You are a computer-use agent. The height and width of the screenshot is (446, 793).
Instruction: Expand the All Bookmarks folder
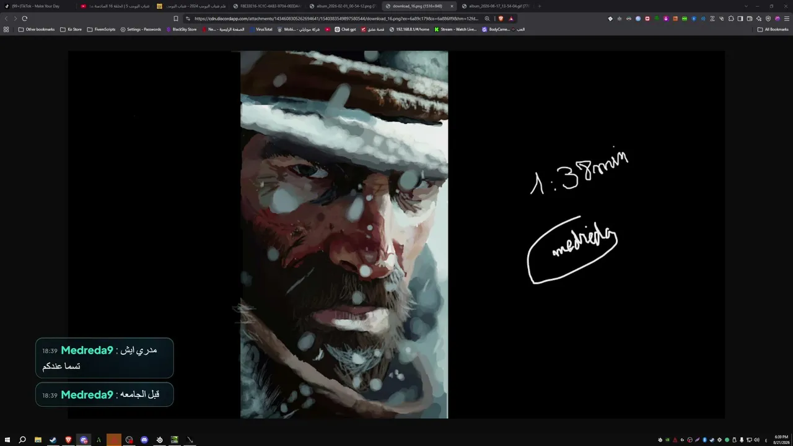(x=773, y=29)
